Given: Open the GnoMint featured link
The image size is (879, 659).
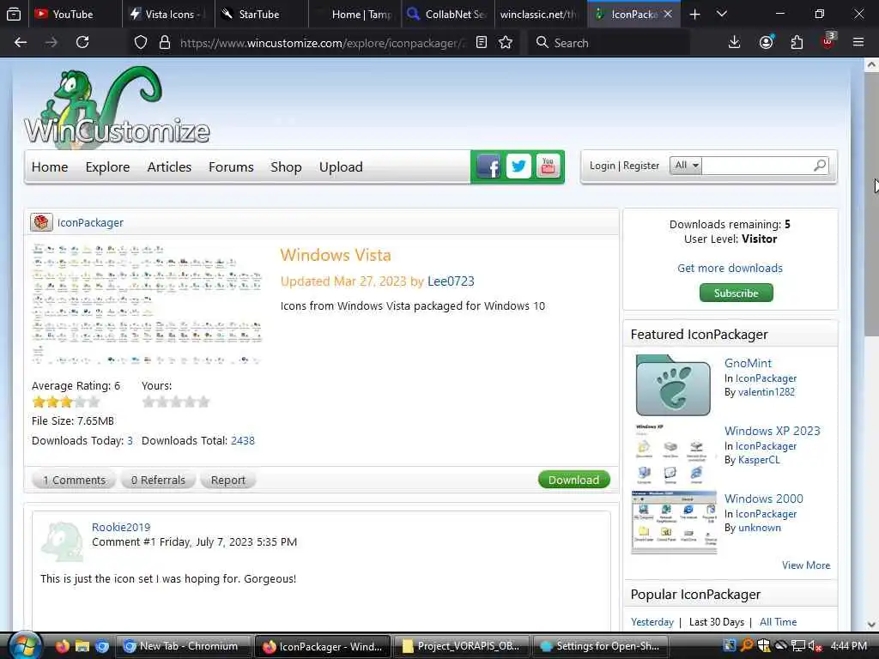Looking at the screenshot, I should (x=748, y=363).
